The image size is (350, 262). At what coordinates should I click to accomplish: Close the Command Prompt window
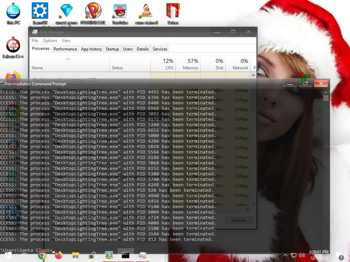coord(321,84)
